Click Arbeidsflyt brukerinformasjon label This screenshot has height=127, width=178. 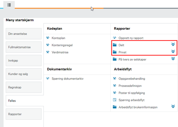[138, 107]
